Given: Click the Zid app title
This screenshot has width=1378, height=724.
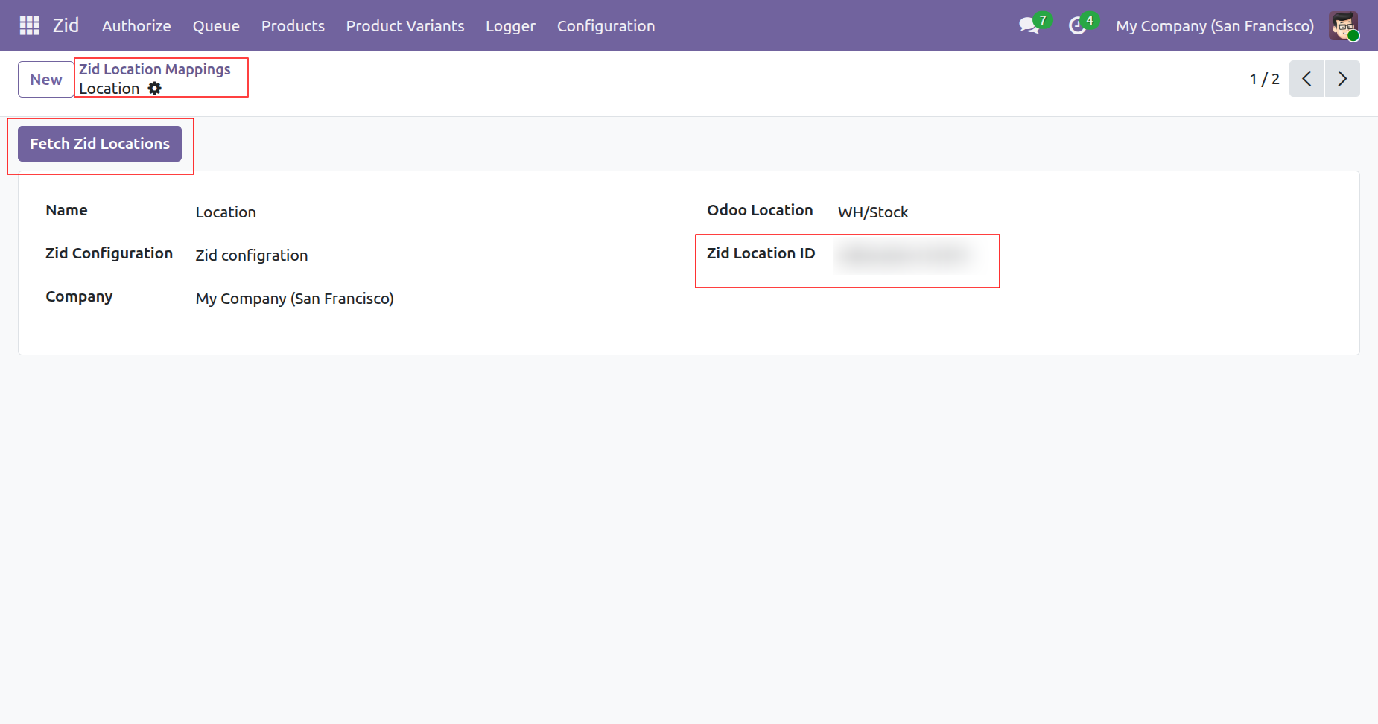Looking at the screenshot, I should pos(66,25).
